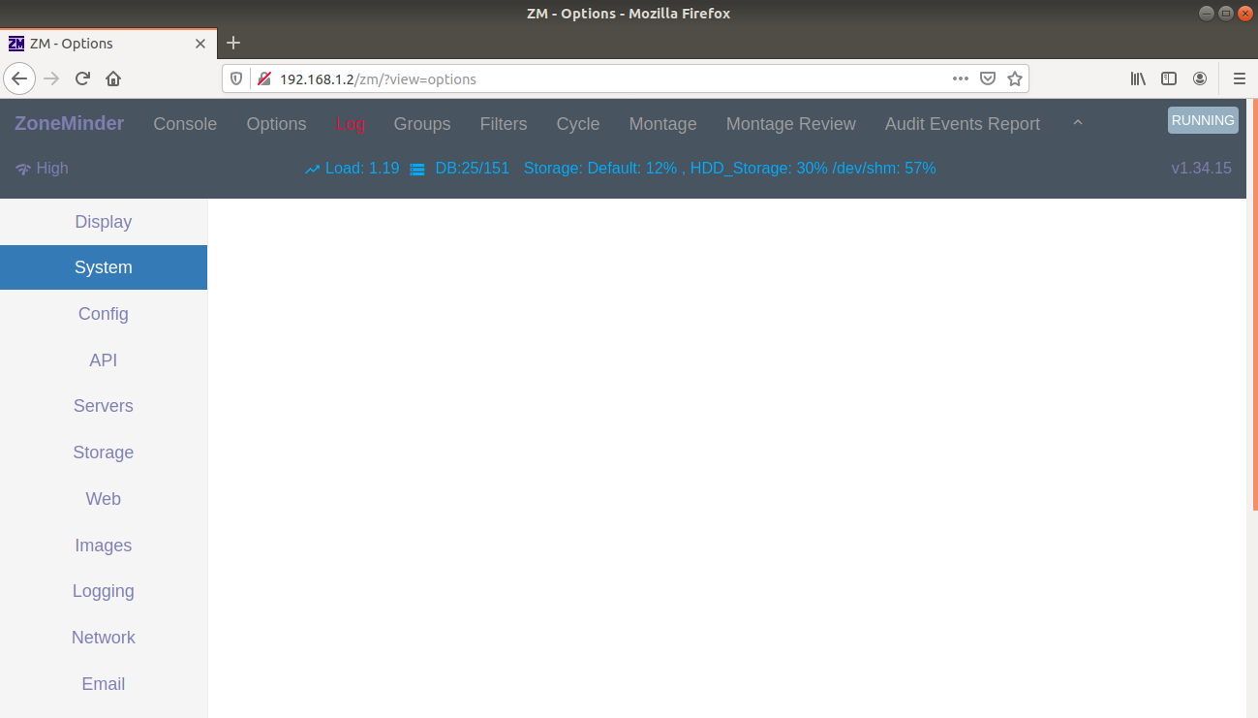This screenshot has width=1258, height=718.
Task: Go to the Console page
Action: coord(185,124)
